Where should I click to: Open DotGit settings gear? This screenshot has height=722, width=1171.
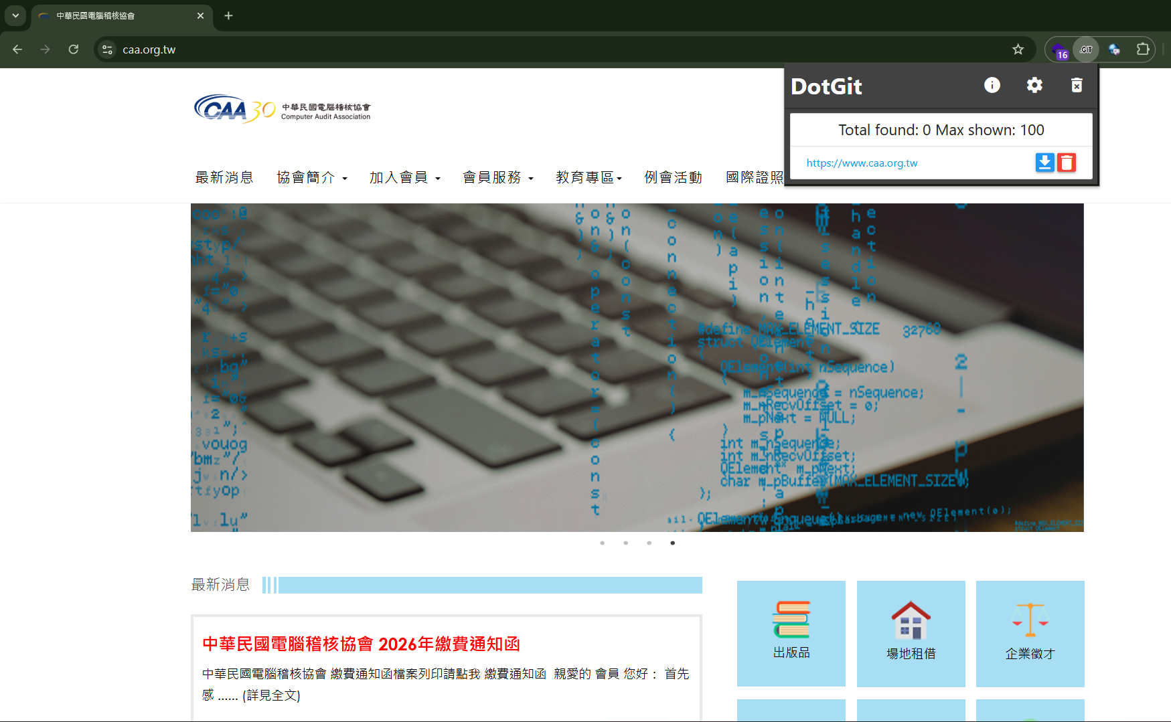(1034, 85)
